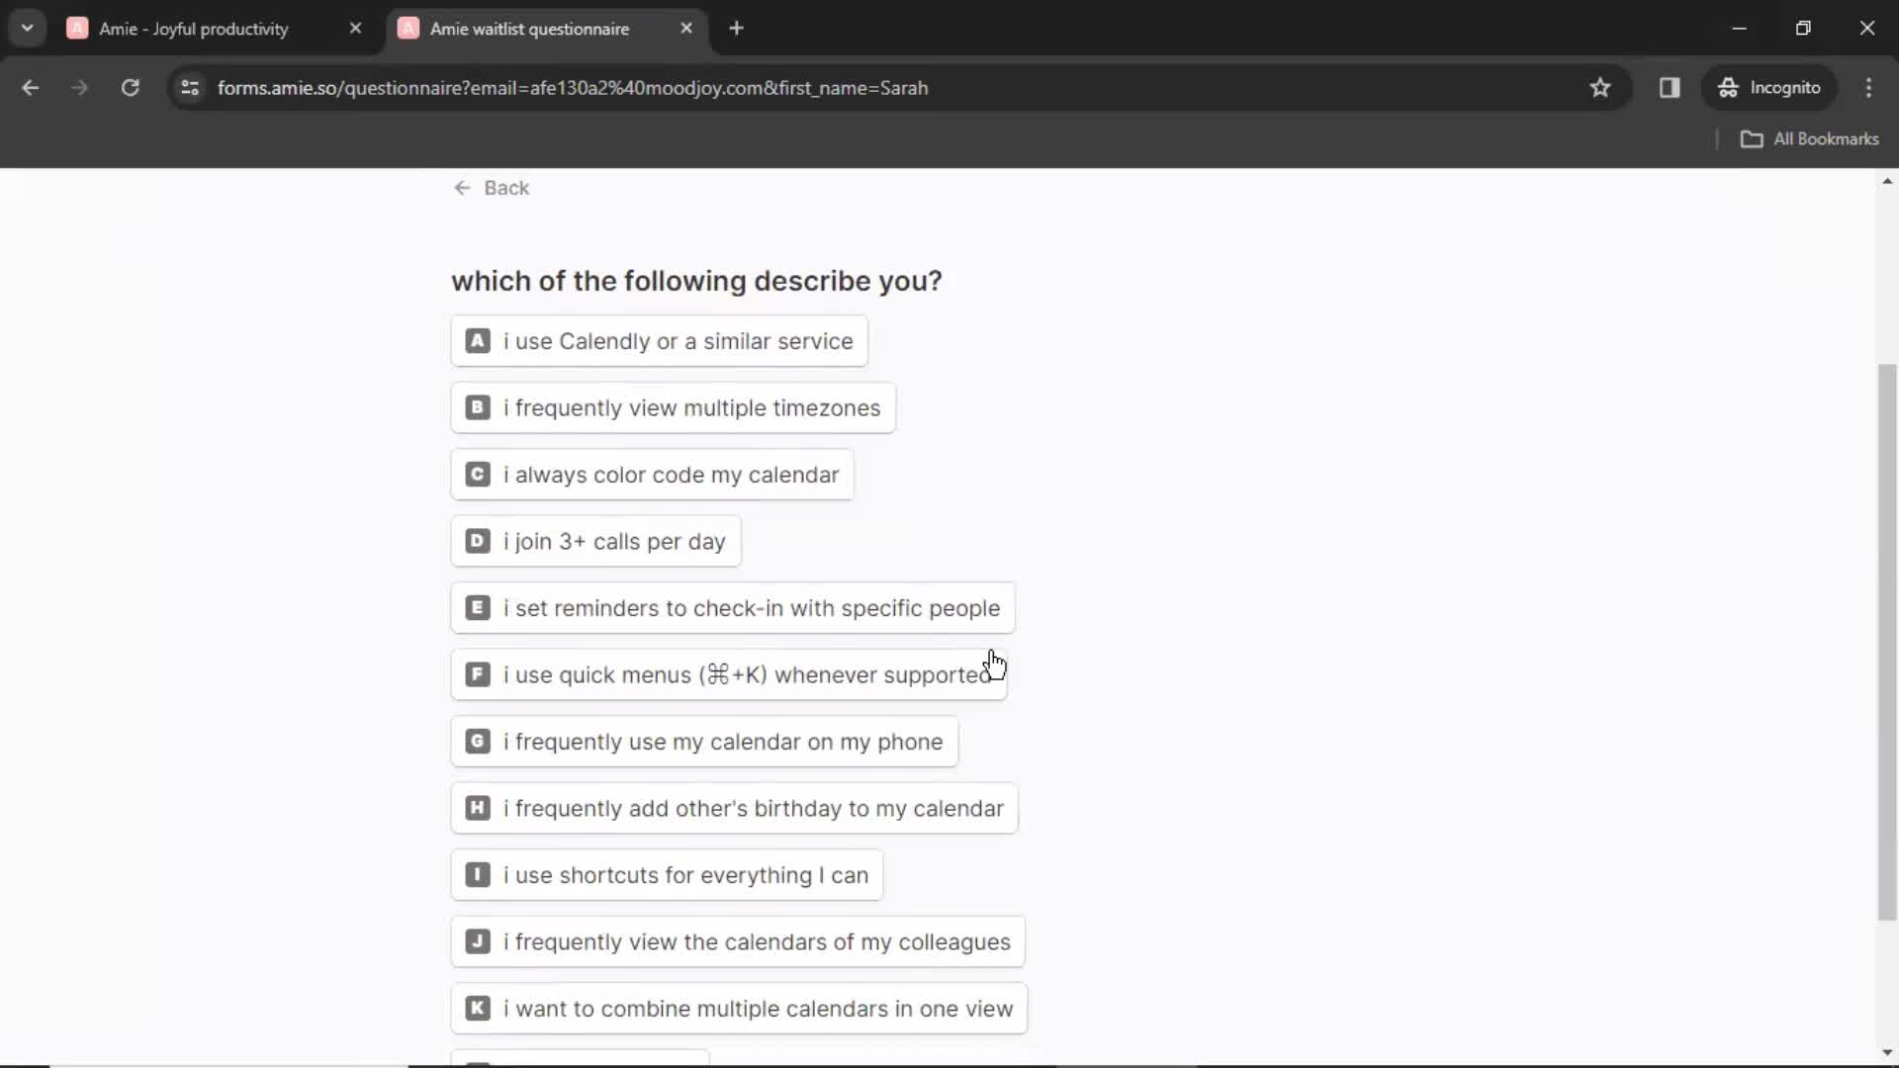Select option G: frequently use calendar on phone
The image size is (1899, 1068).
tap(705, 742)
